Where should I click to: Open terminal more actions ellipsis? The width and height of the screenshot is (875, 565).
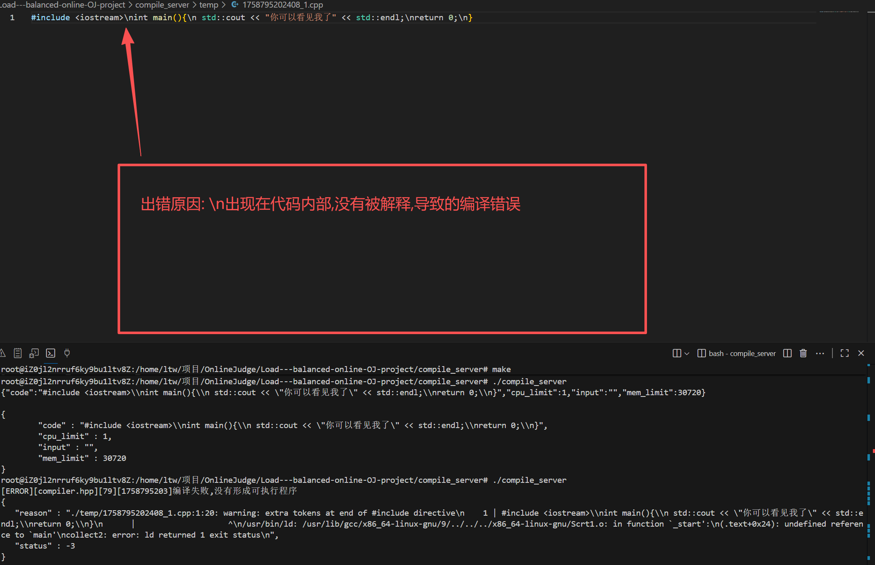[x=820, y=353]
